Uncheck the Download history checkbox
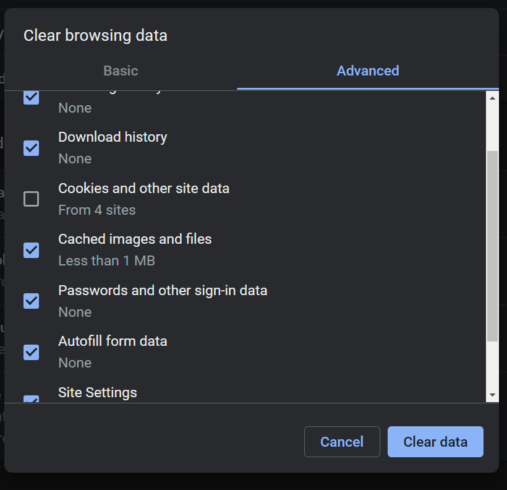Screen dimensions: 507x490 pos(31,148)
